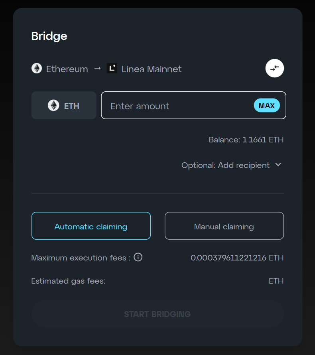
Task: Click the ETH coin icon in token selector
Action: [x=53, y=105]
